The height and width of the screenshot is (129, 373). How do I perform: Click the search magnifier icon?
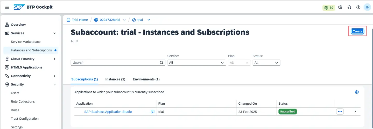click(x=161, y=63)
